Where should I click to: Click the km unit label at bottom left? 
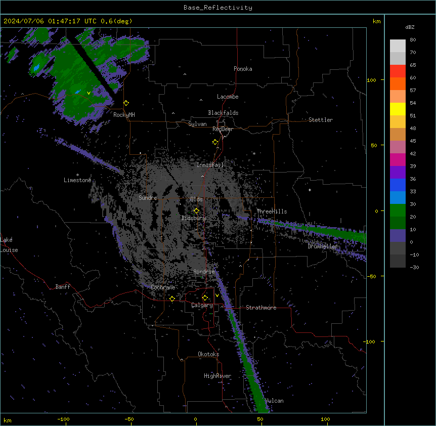click(x=8, y=420)
